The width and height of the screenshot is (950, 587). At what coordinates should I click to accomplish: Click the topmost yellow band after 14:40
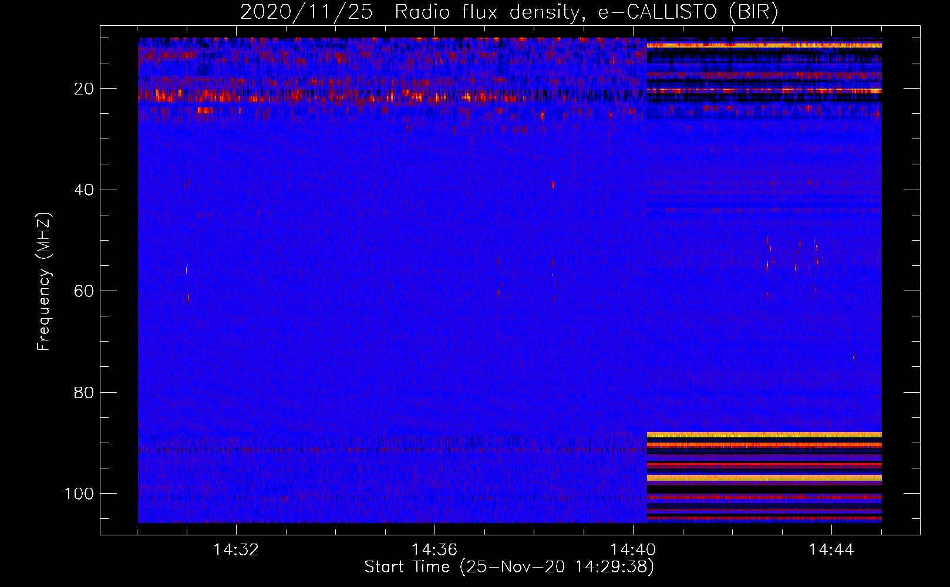coord(763,45)
